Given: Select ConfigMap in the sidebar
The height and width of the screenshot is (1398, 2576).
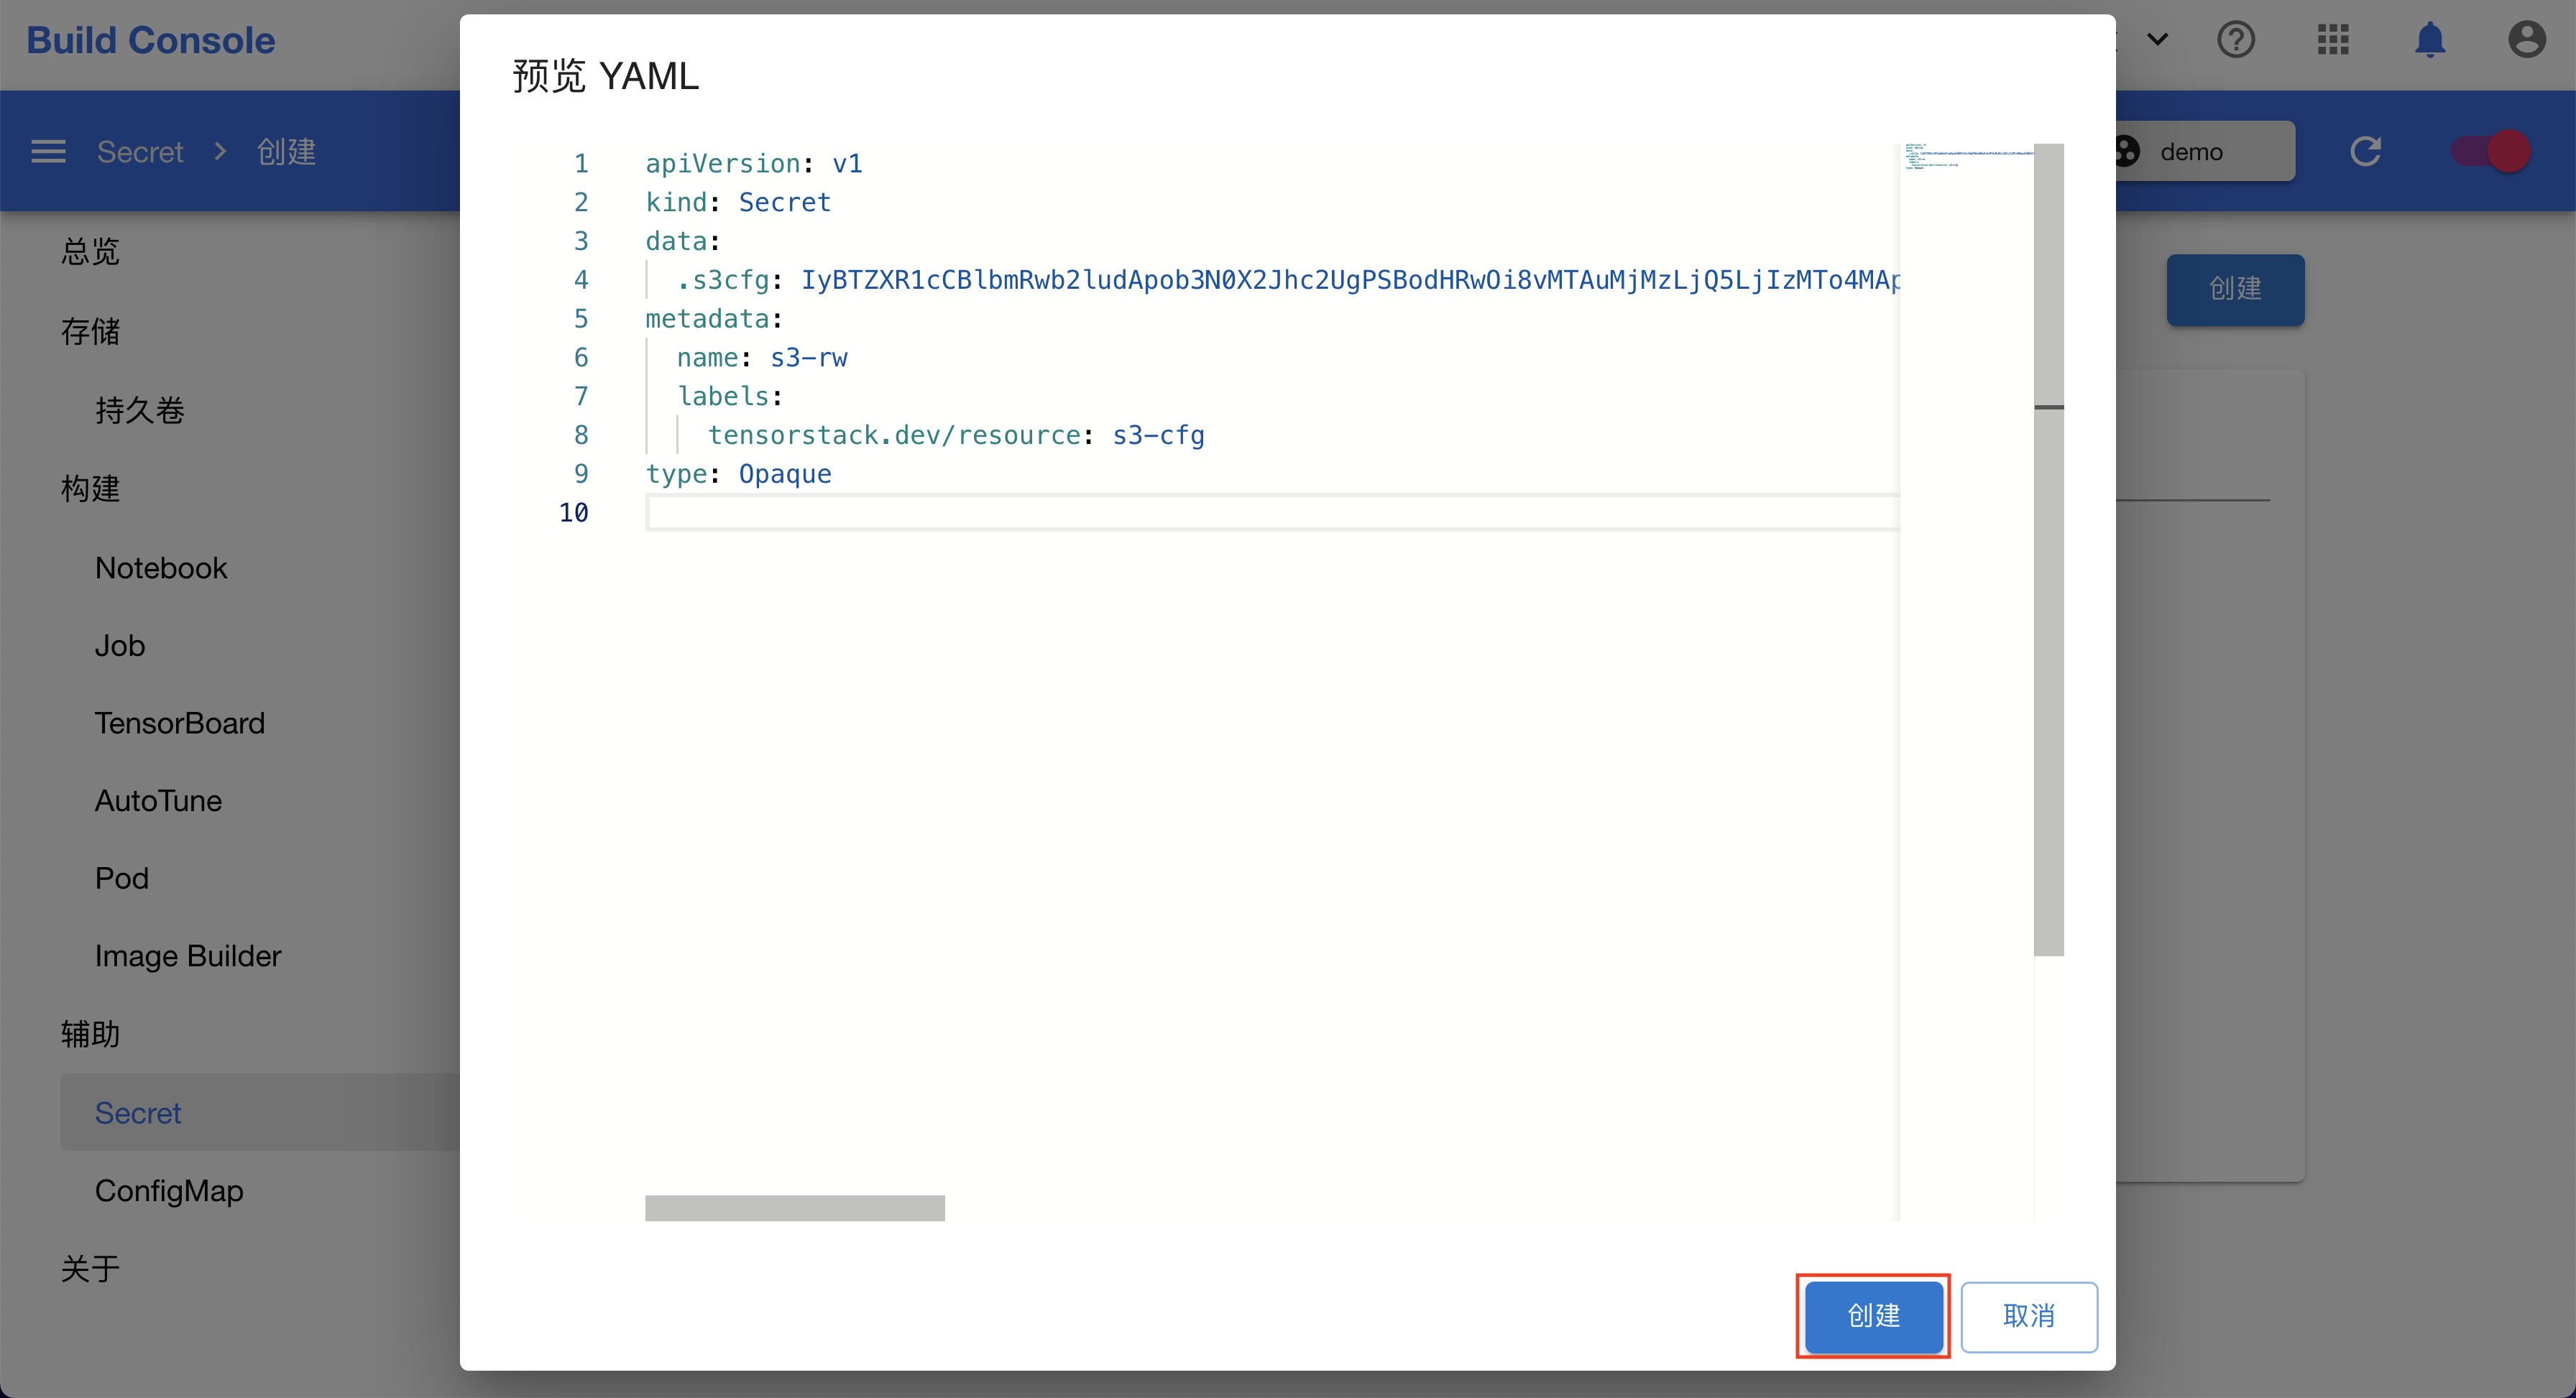Looking at the screenshot, I should coord(169,1191).
